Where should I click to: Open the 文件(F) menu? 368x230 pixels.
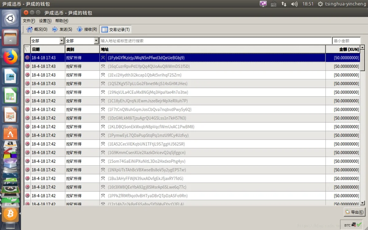(29, 21)
